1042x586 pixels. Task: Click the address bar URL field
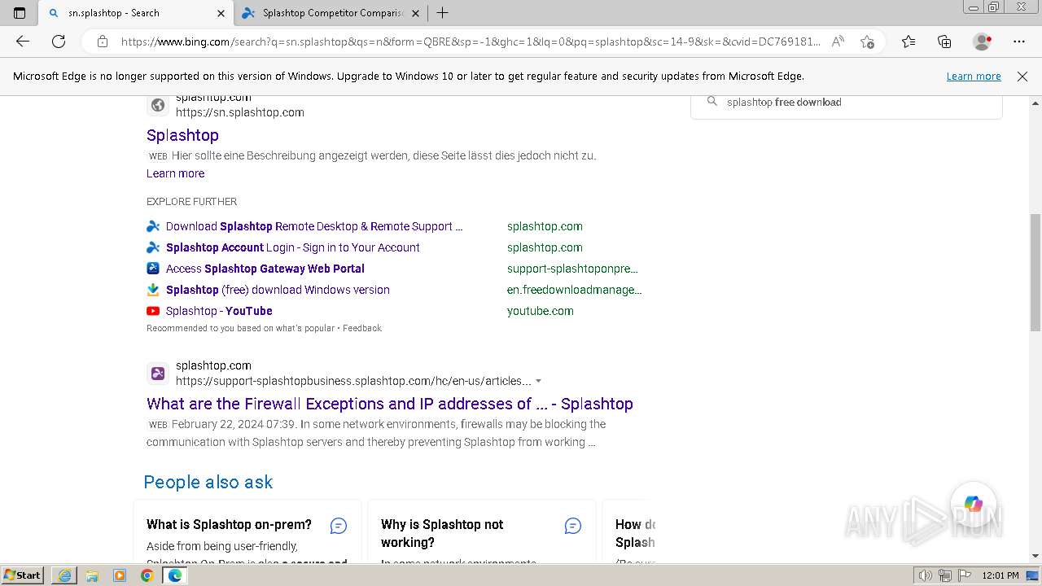pos(471,42)
